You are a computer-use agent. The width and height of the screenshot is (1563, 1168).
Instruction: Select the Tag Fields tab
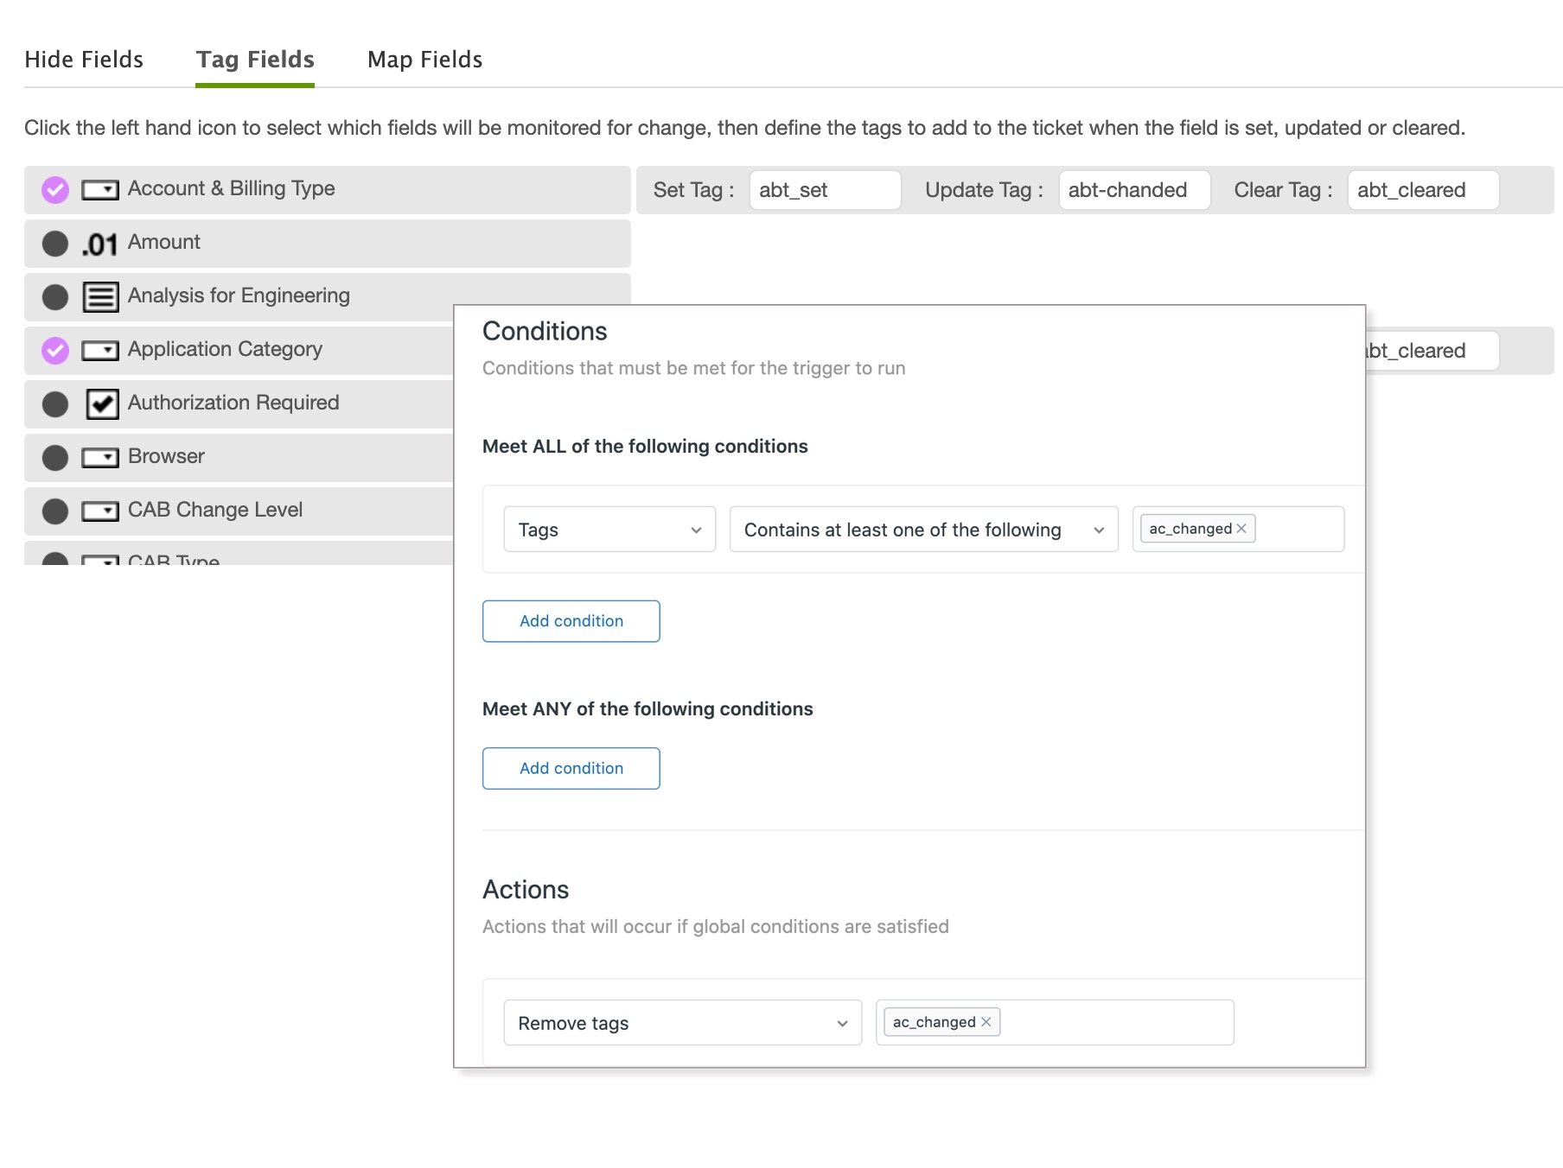pyautogui.click(x=255, y=60)
